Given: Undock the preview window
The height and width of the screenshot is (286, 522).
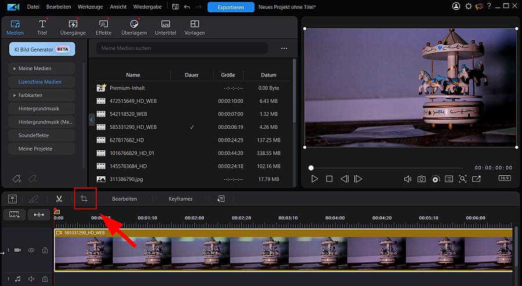Looking at the screenshot, I should pyautogui.click(x=476, y=179).
